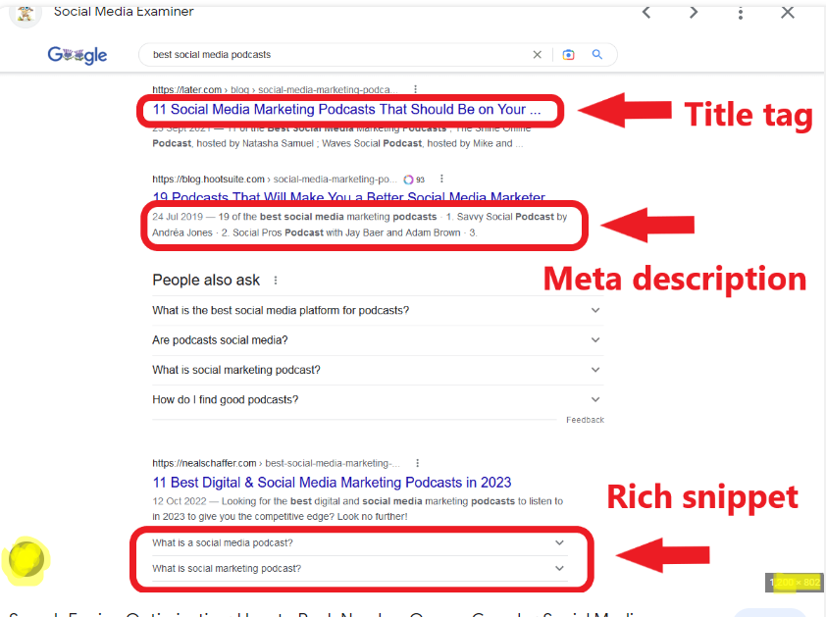Image resolution: width=826 pixels, height=617 pixels.
Task: Open the three-dot menu beside the nealschaffer.com result
Action: point(419,463)
